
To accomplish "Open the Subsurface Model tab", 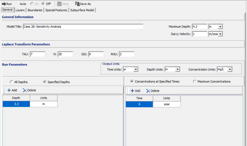I will pos(82,10).
